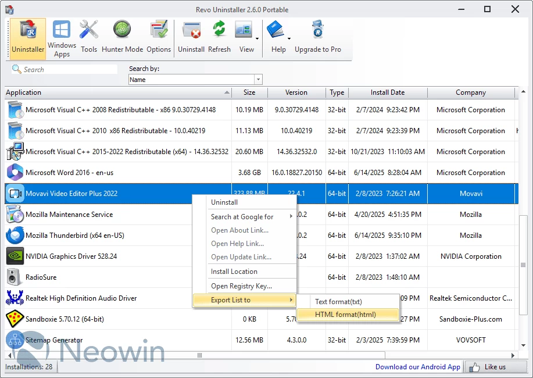Click Realtek Audio Driver crab icon
The height and width of the screenshot is (378, 533).
pos(15,298)
